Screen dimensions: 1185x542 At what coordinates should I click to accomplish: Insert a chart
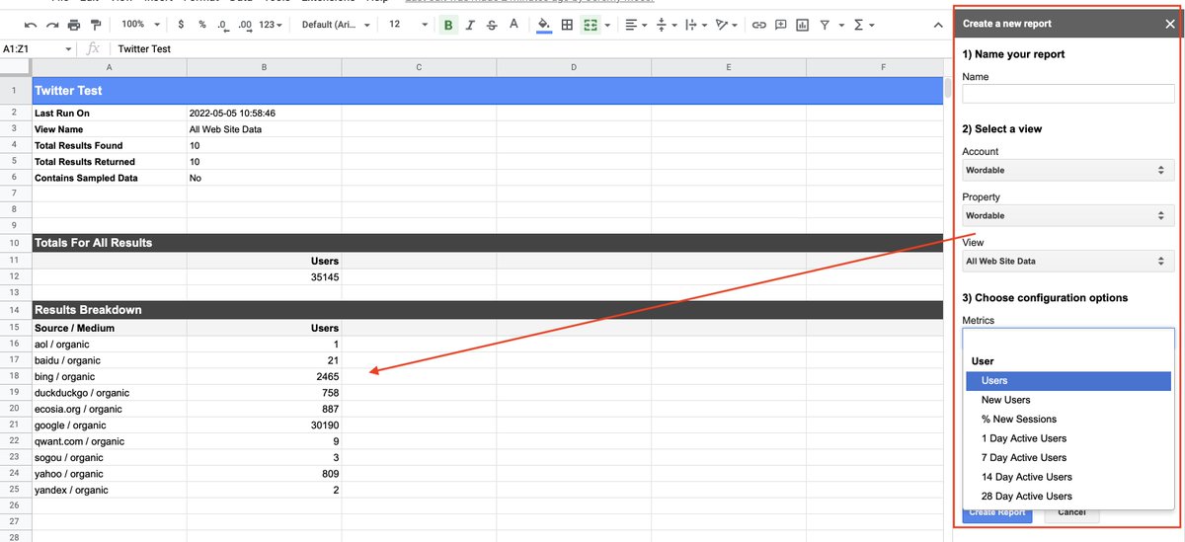[802, 24]
